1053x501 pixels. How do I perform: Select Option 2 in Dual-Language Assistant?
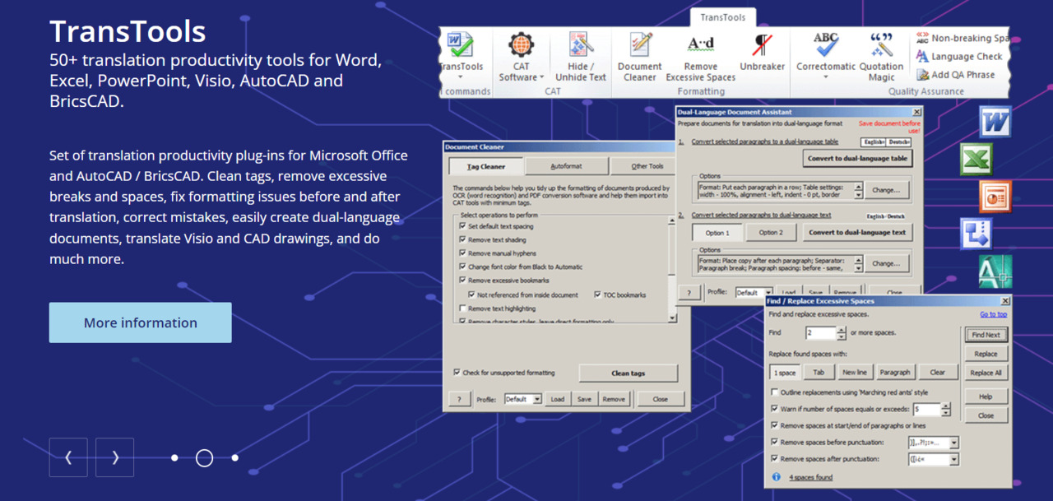coord(771,232)
